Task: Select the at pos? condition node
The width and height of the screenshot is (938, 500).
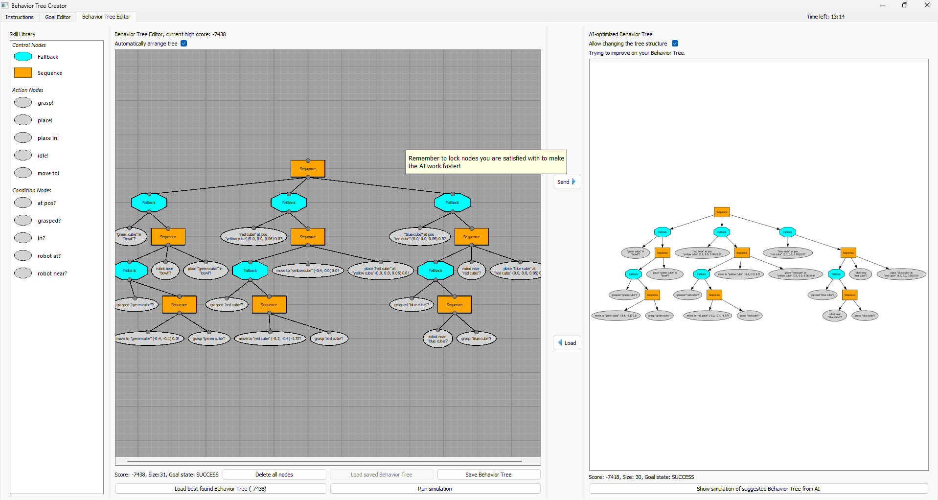Action: click(x=23, y=203)
